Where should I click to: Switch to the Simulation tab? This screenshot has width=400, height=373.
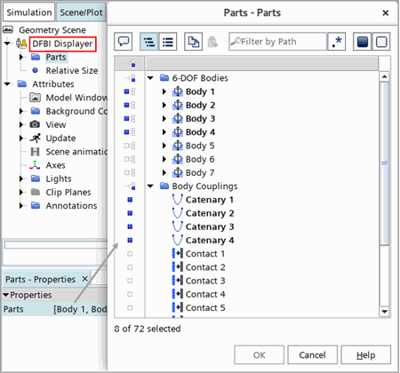[29, 12]
